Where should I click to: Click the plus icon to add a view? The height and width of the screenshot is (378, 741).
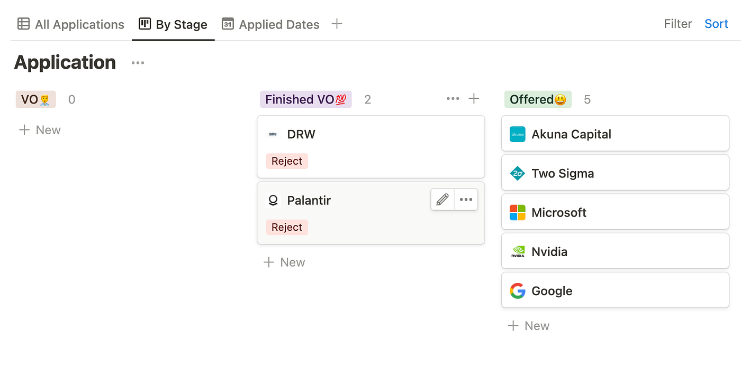337,24
